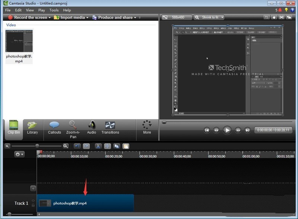Paste the copied clip

(x=126, y=146)
